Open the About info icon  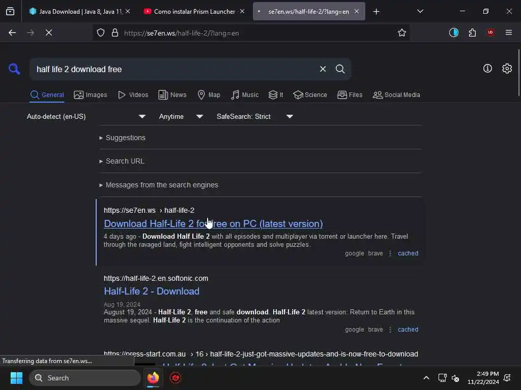487,69
